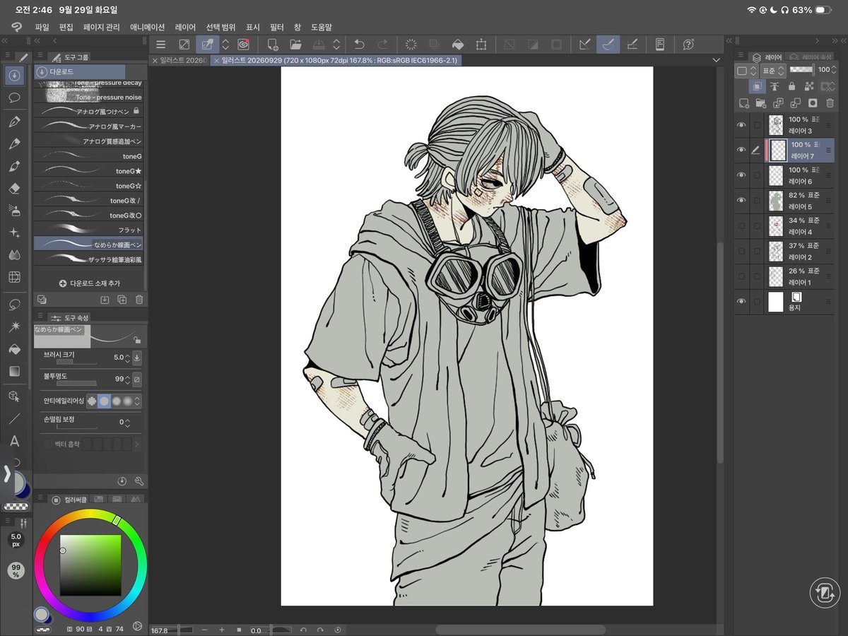This screenshot has height=636, width=848.
Task: Open the help question mark icon
Action: (x=688, y=45)
